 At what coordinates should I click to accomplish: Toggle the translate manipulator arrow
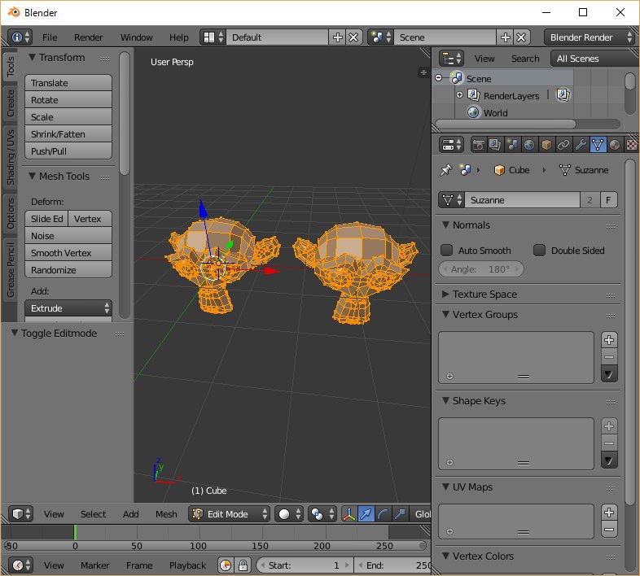point(366,514)
